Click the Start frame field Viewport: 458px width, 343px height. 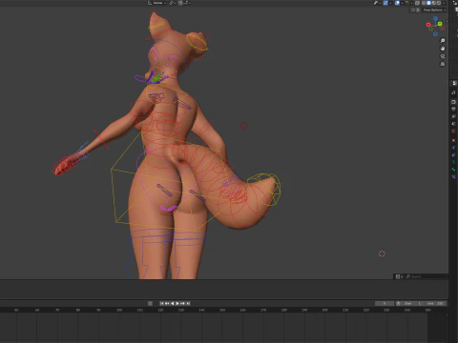coord(412,303)
